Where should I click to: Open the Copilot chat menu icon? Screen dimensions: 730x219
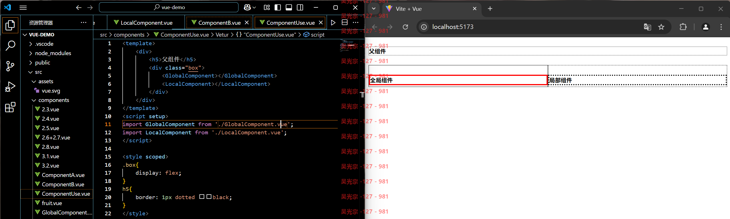click(250, 8)
